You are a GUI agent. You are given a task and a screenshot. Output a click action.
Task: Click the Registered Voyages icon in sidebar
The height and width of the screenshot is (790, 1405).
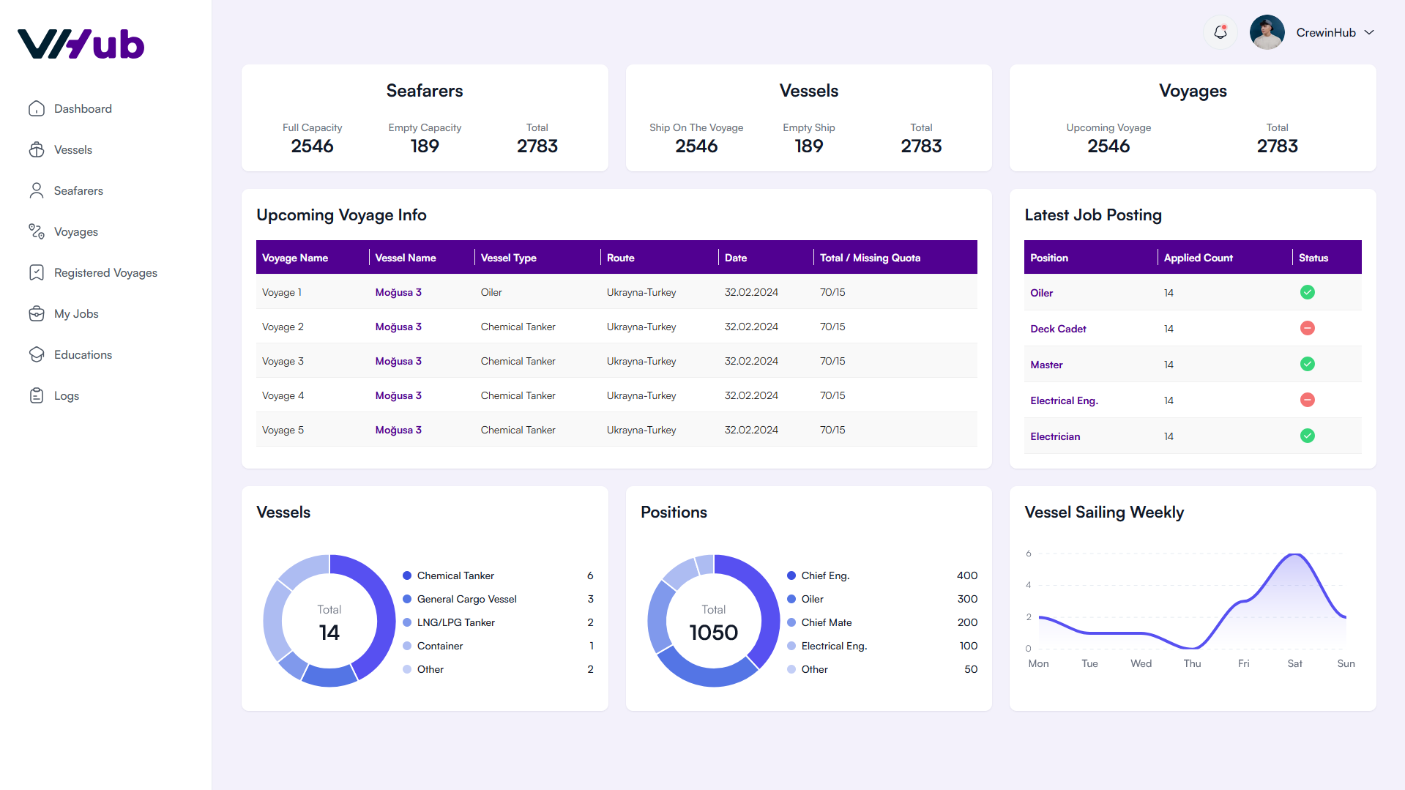click(37, 273)
